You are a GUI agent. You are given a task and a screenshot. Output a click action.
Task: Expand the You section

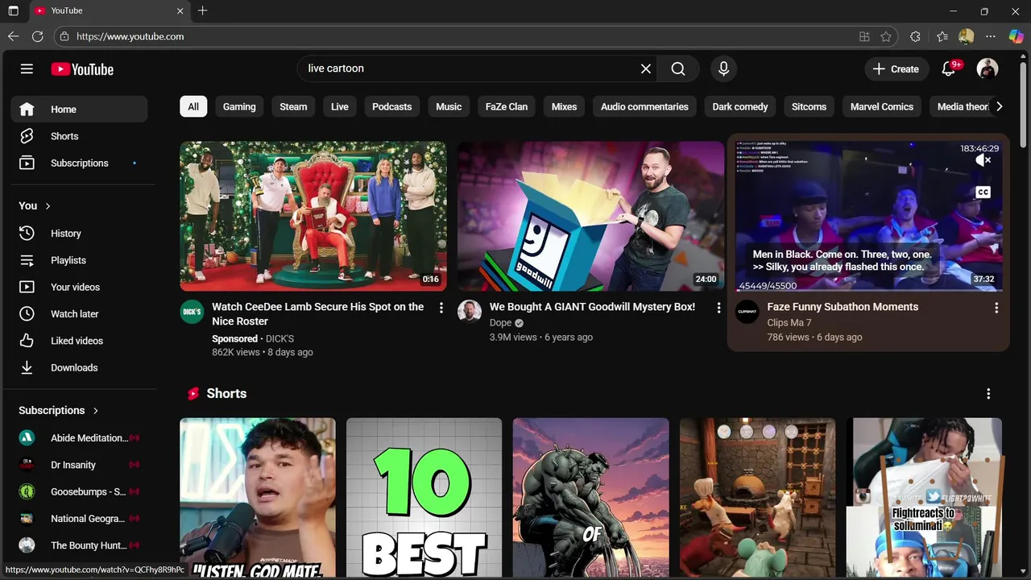35,206
